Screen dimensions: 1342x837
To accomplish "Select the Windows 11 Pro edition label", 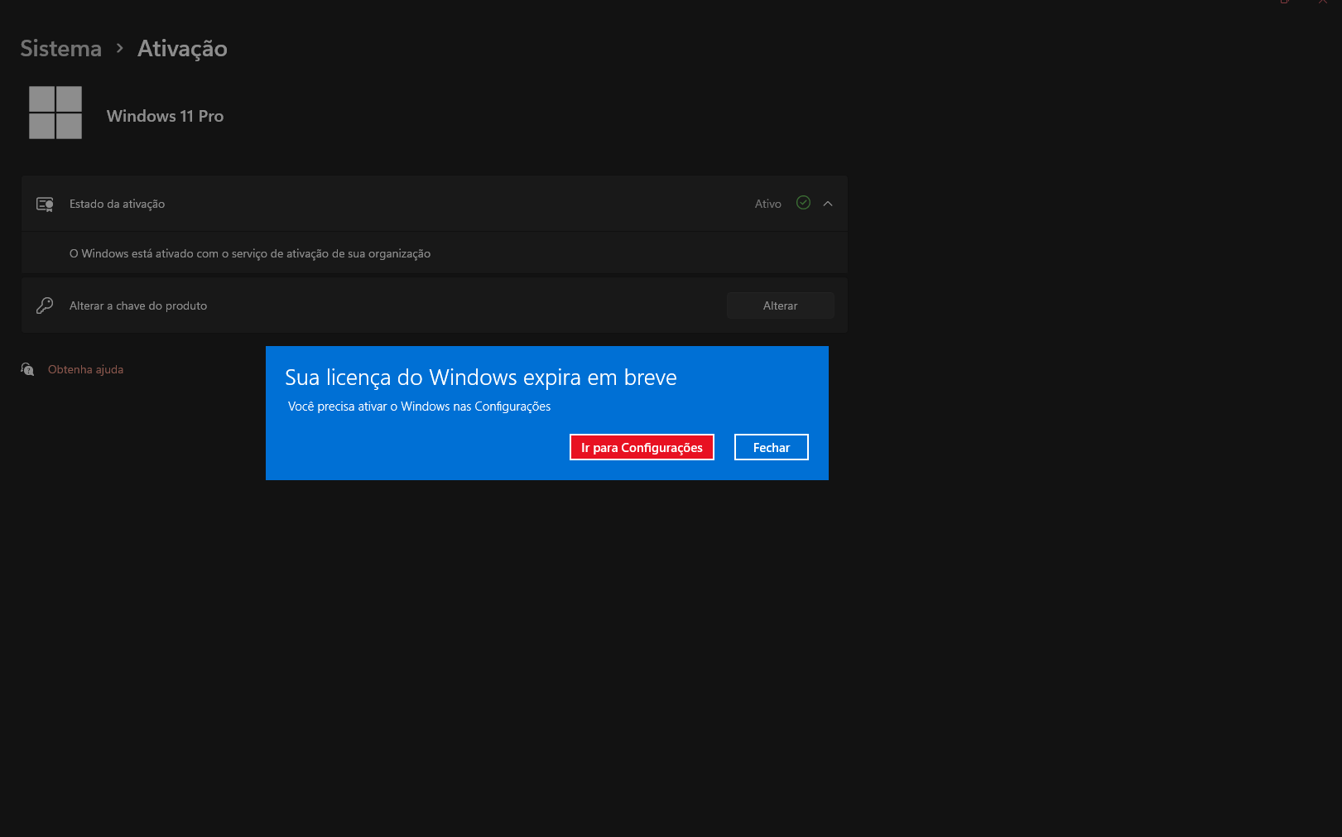I will (165, 116).
